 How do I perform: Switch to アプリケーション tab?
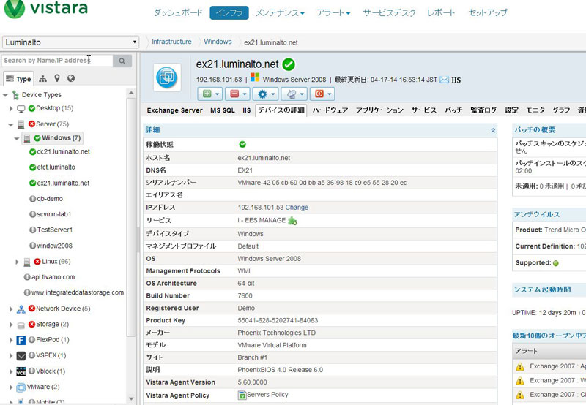point(379,110)
